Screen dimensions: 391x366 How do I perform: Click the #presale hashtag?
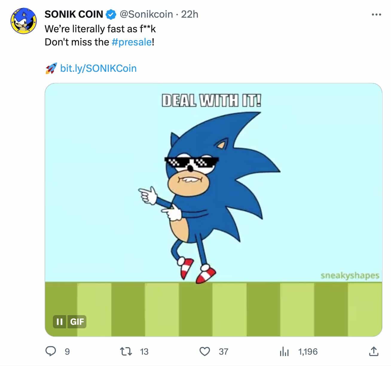point(132,42)
